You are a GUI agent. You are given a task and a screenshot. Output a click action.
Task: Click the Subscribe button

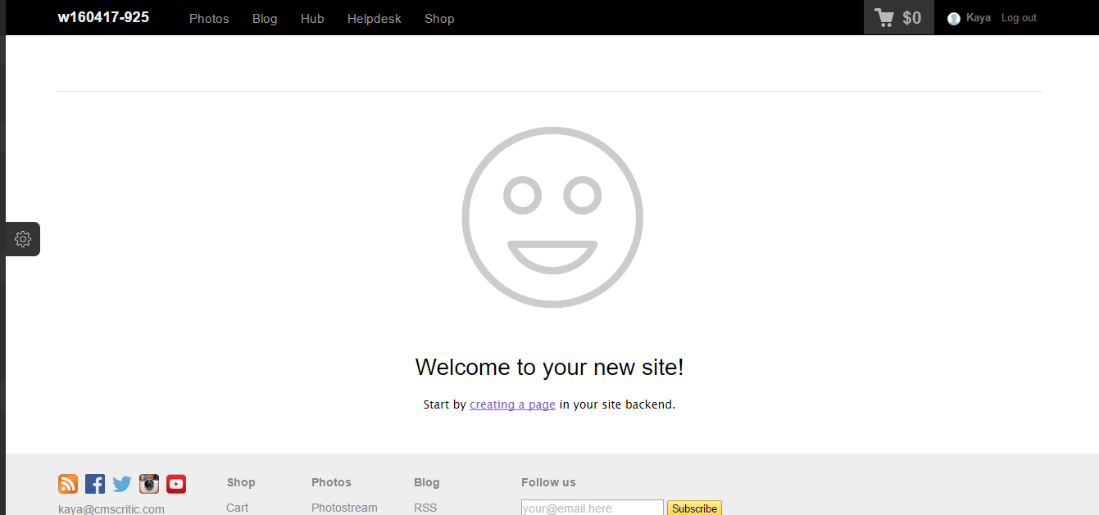tap(694, 508)
